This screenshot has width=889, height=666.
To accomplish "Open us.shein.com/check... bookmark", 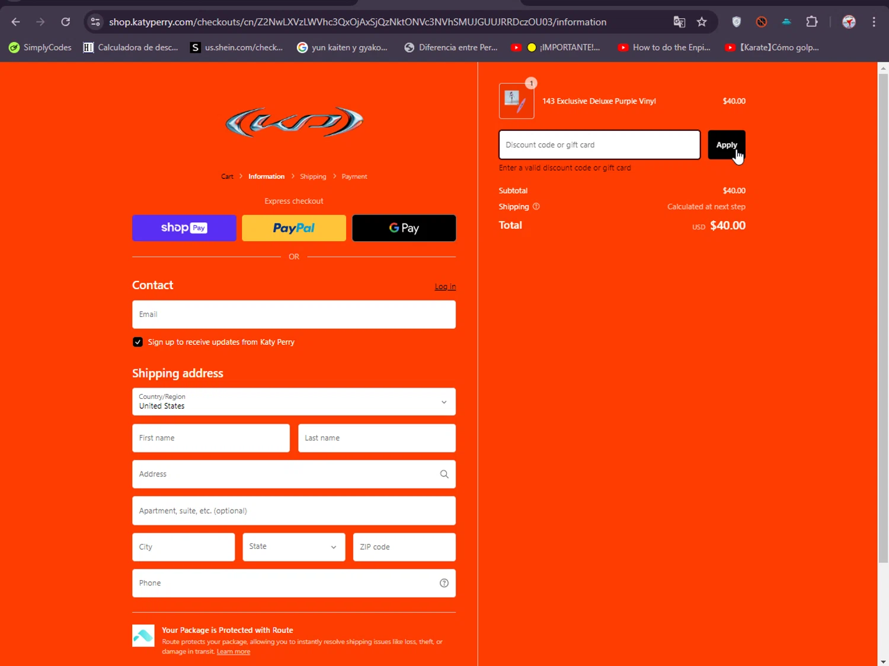I will pyautogui.click(x=236, y=47).
